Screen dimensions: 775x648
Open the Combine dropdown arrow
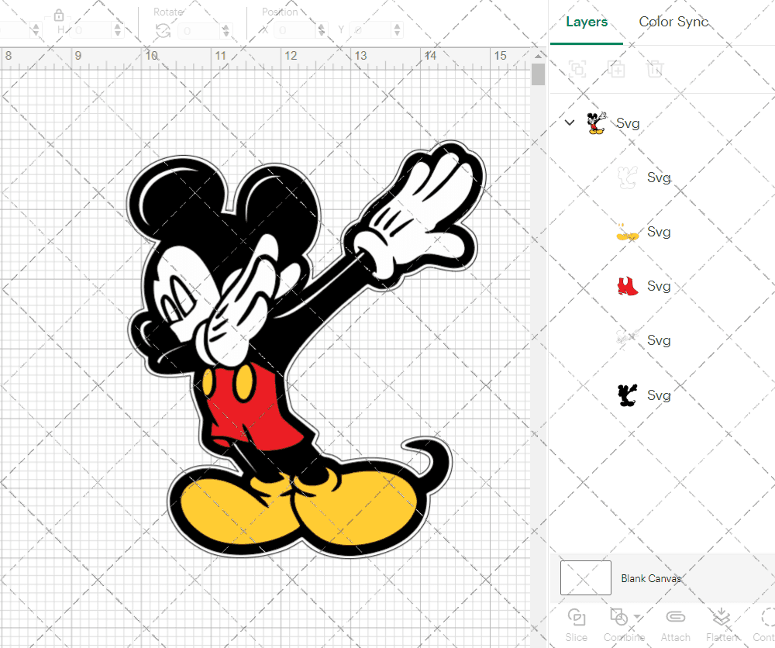click(637, 617)
